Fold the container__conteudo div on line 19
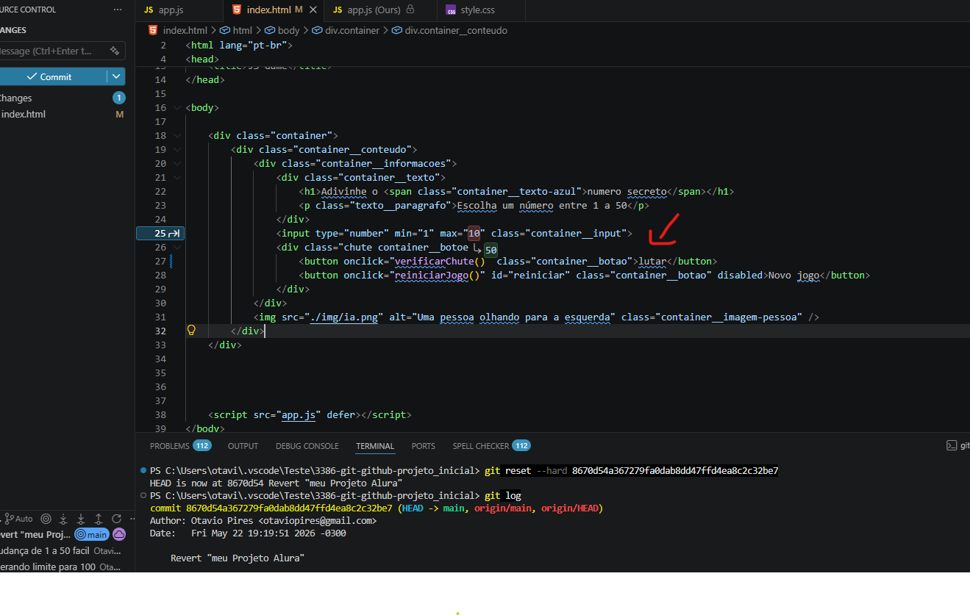 pyautogui.click(x=177, y=149)
